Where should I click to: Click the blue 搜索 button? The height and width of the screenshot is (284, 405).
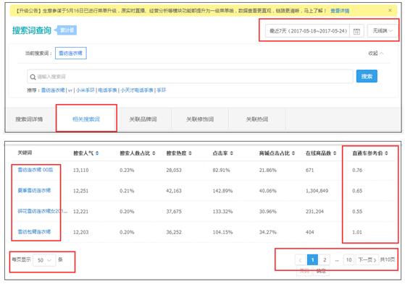pos(367,77)
